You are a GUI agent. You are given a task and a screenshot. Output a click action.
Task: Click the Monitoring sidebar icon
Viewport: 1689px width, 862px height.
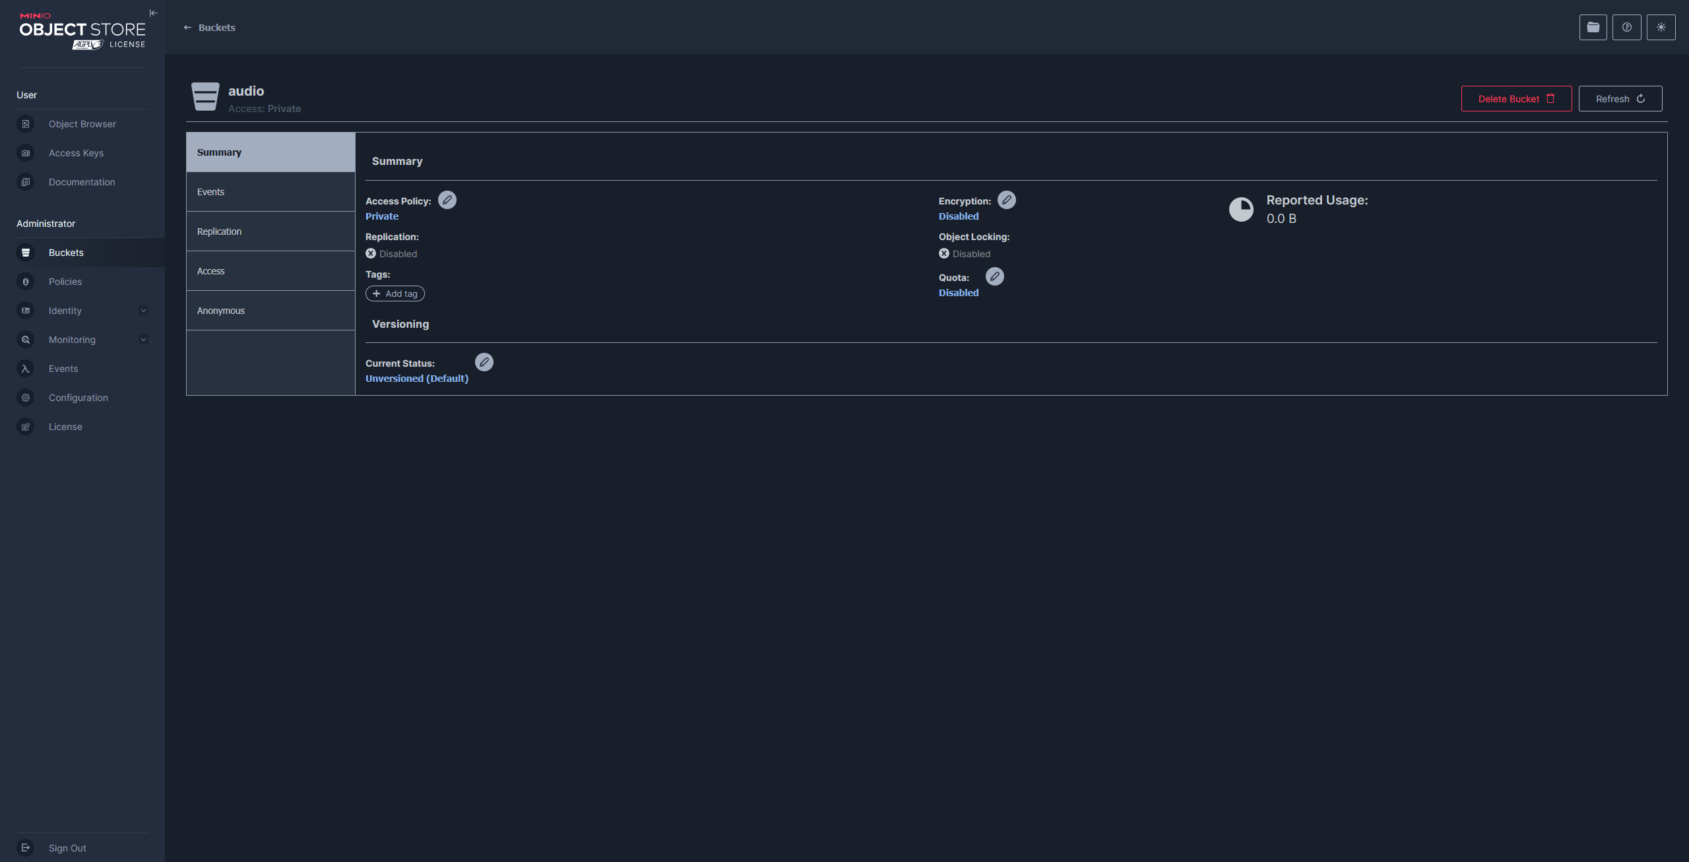pyautogui.click(x=26, y=340)
